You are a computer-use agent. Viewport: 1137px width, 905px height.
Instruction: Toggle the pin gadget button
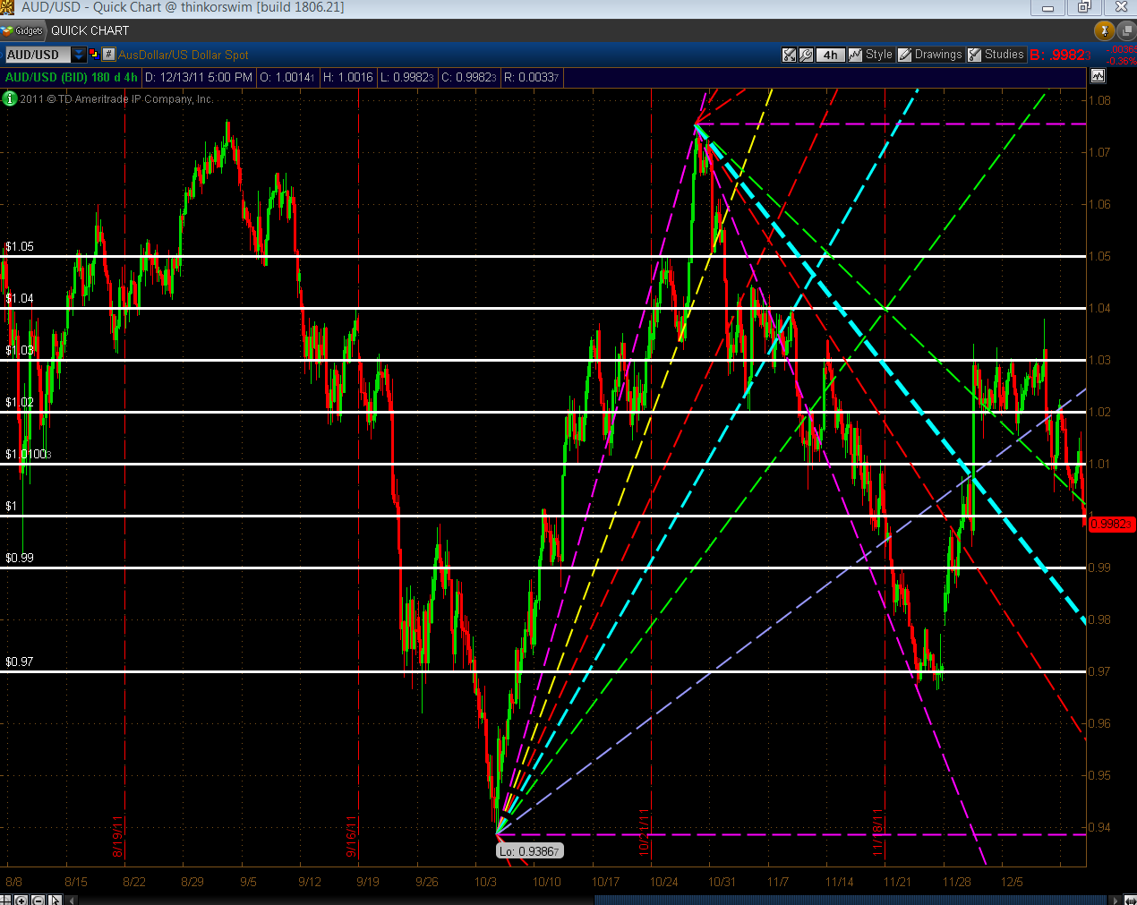1104,30
